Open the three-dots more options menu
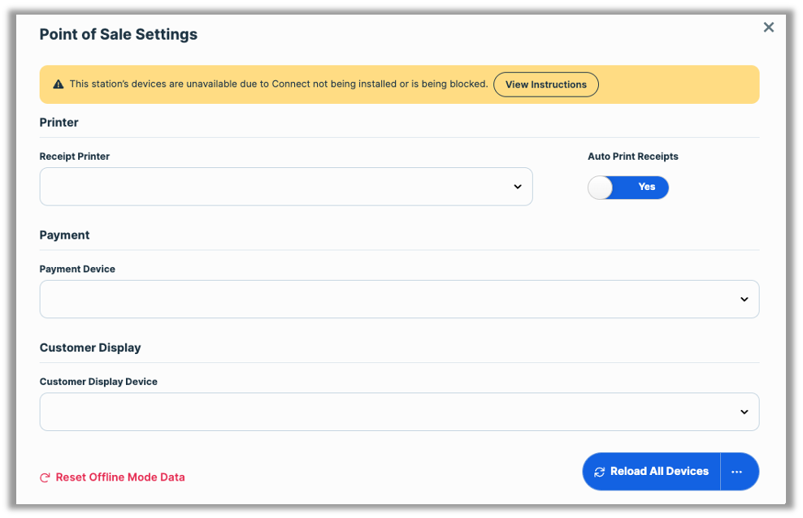Image resolution: width=803 pixels, height=518 pixels. (736, 472)
